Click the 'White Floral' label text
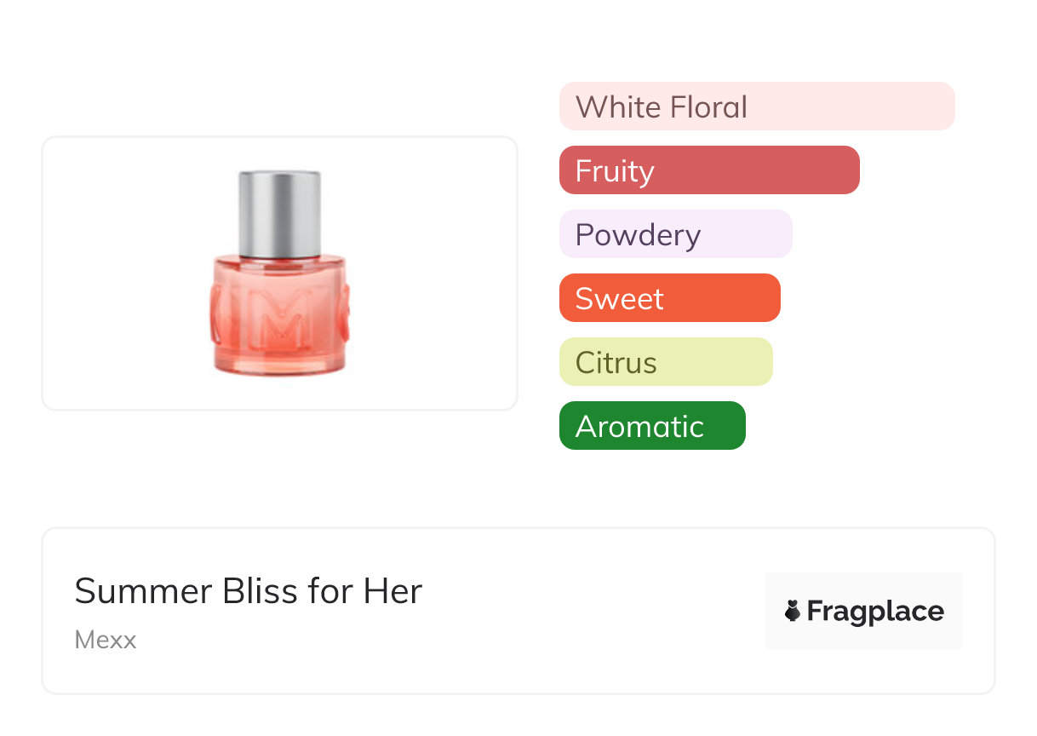 coord(662,107)
